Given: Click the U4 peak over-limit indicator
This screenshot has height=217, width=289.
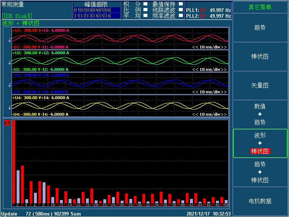Looking at the screenshot, I should coord(95,10).
